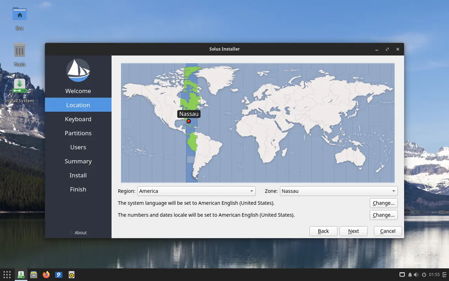
Task: Click the power icon in the tray
Action: pos(424,275)
